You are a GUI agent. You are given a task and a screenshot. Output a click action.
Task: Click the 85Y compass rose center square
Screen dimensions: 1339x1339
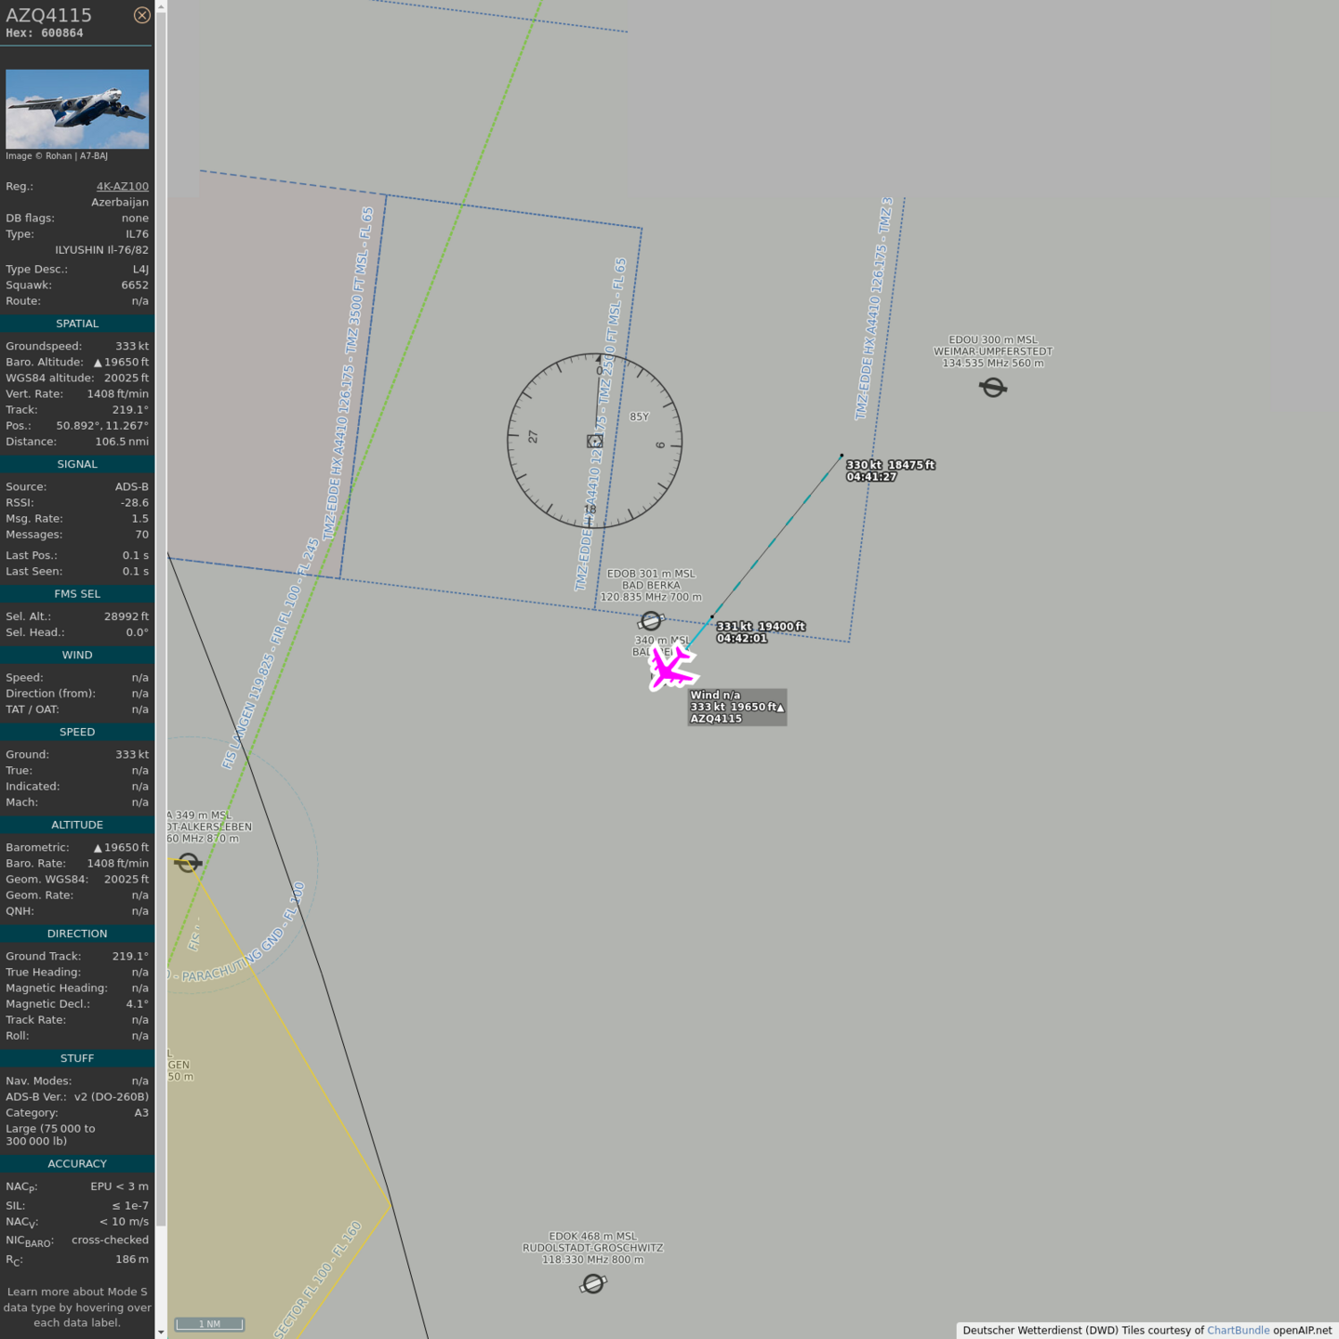(x=595, y=441)
